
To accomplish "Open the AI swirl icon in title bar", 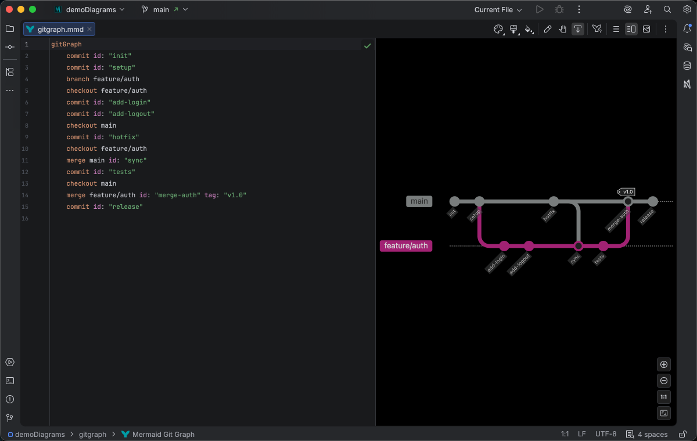I will pyautogui.click(x=628, y=9).
